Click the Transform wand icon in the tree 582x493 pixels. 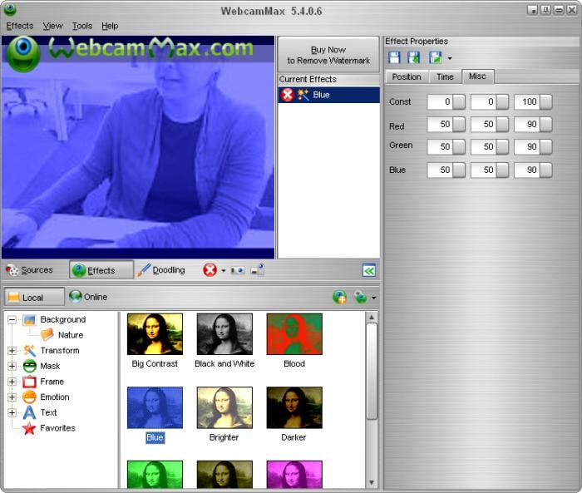[x=29, y=351]
